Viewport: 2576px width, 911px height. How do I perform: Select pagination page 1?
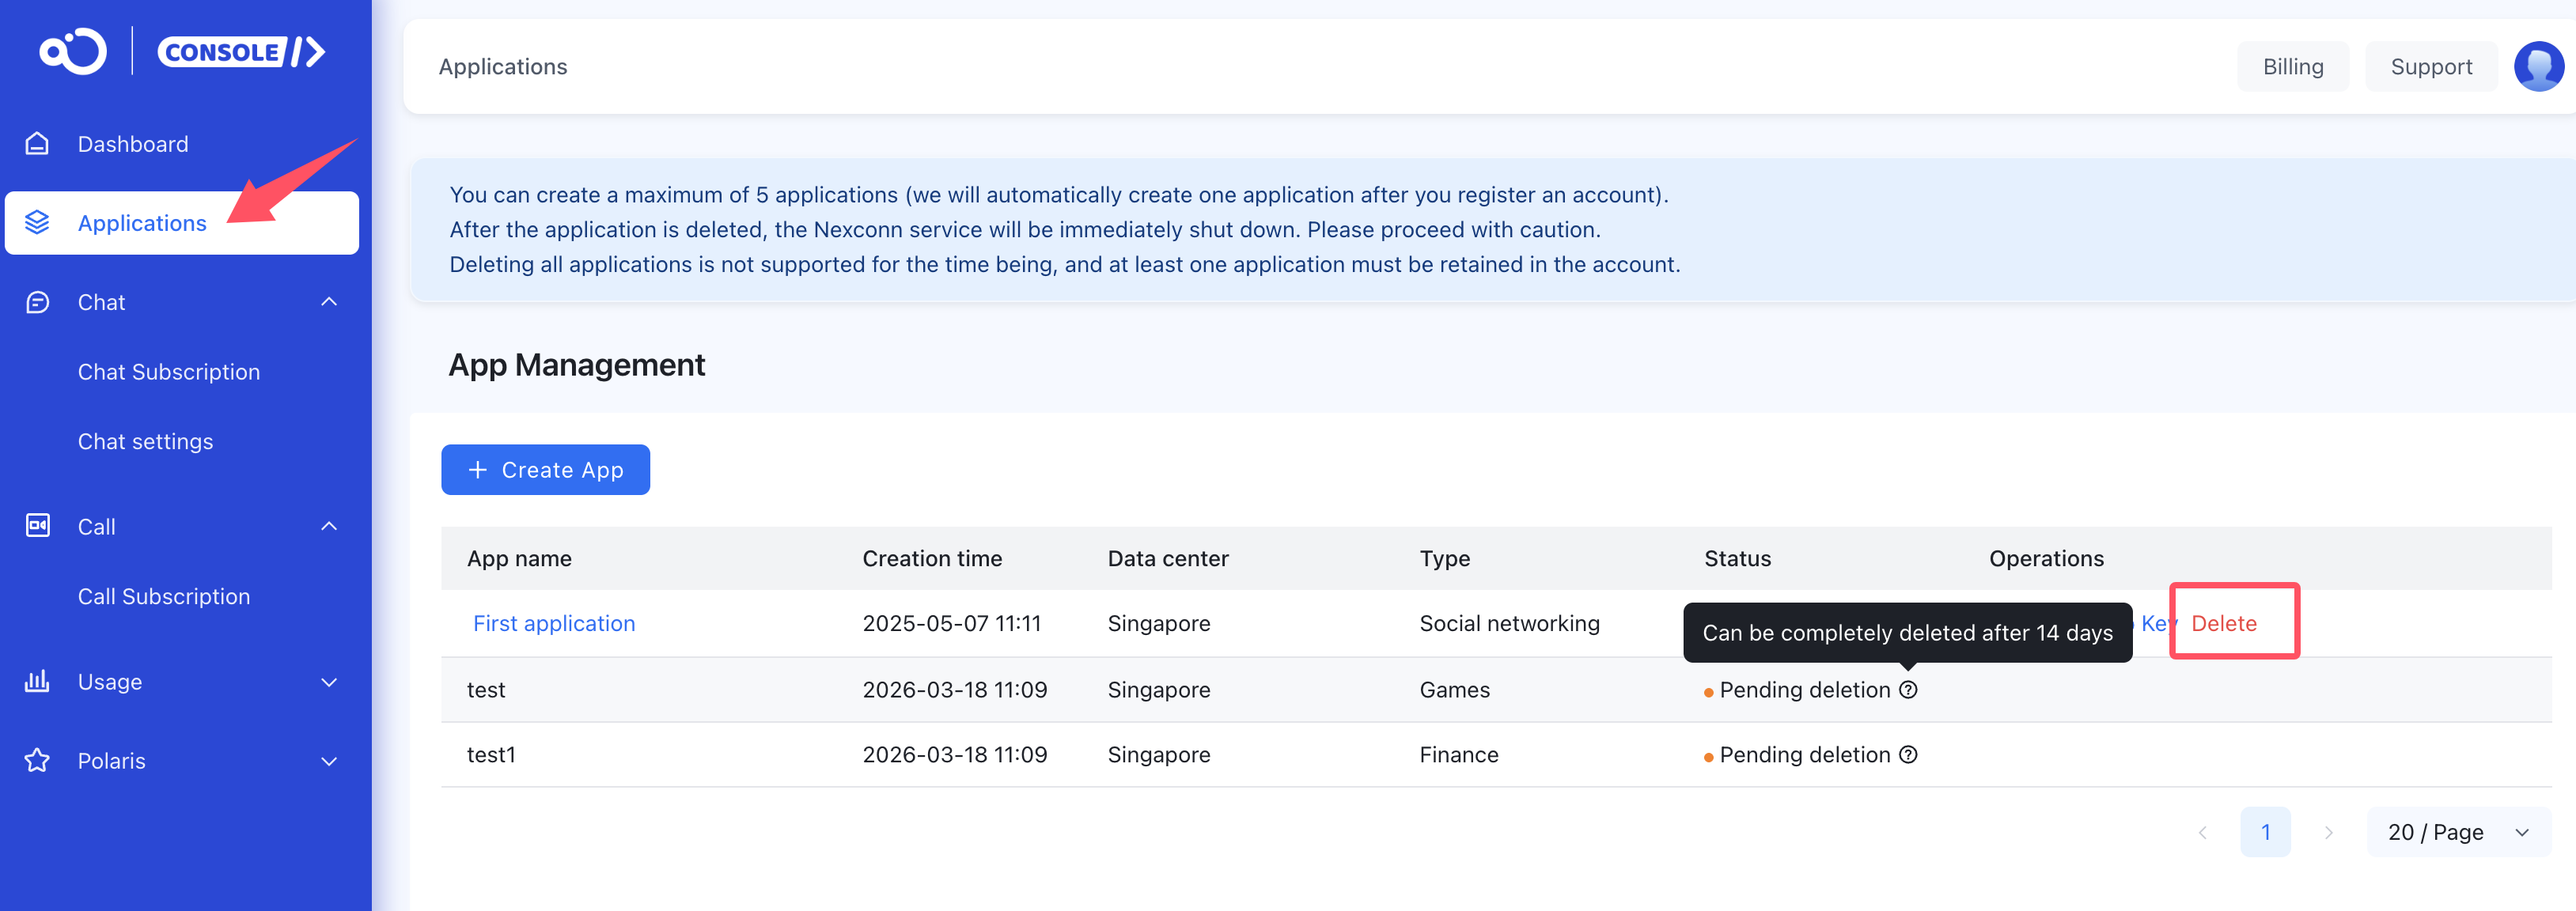click(x=2265, y=832)
